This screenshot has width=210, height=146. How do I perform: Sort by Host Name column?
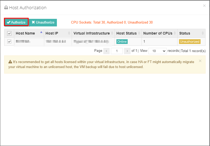click(x=29, y=33)
